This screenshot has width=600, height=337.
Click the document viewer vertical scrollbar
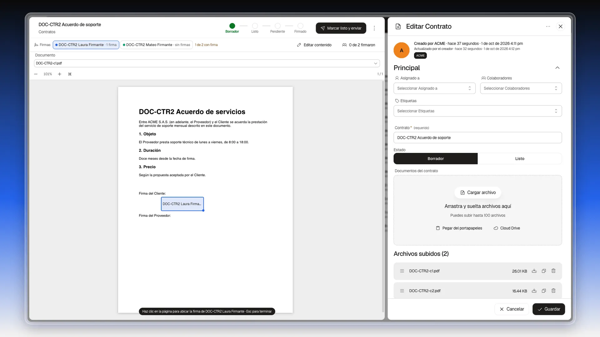[383, 197]
